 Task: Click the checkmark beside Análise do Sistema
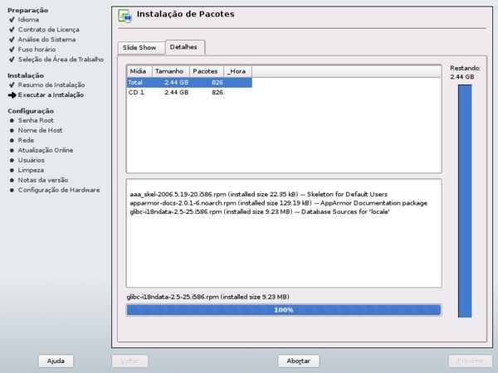tap(12, 40)
